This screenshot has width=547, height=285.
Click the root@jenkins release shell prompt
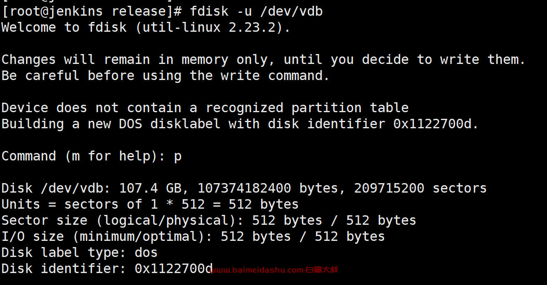coord(92,11)
